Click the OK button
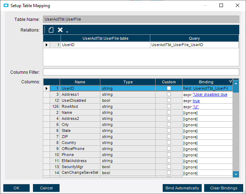The height and width of the screenshot is (194, 246). pos(16,188)
